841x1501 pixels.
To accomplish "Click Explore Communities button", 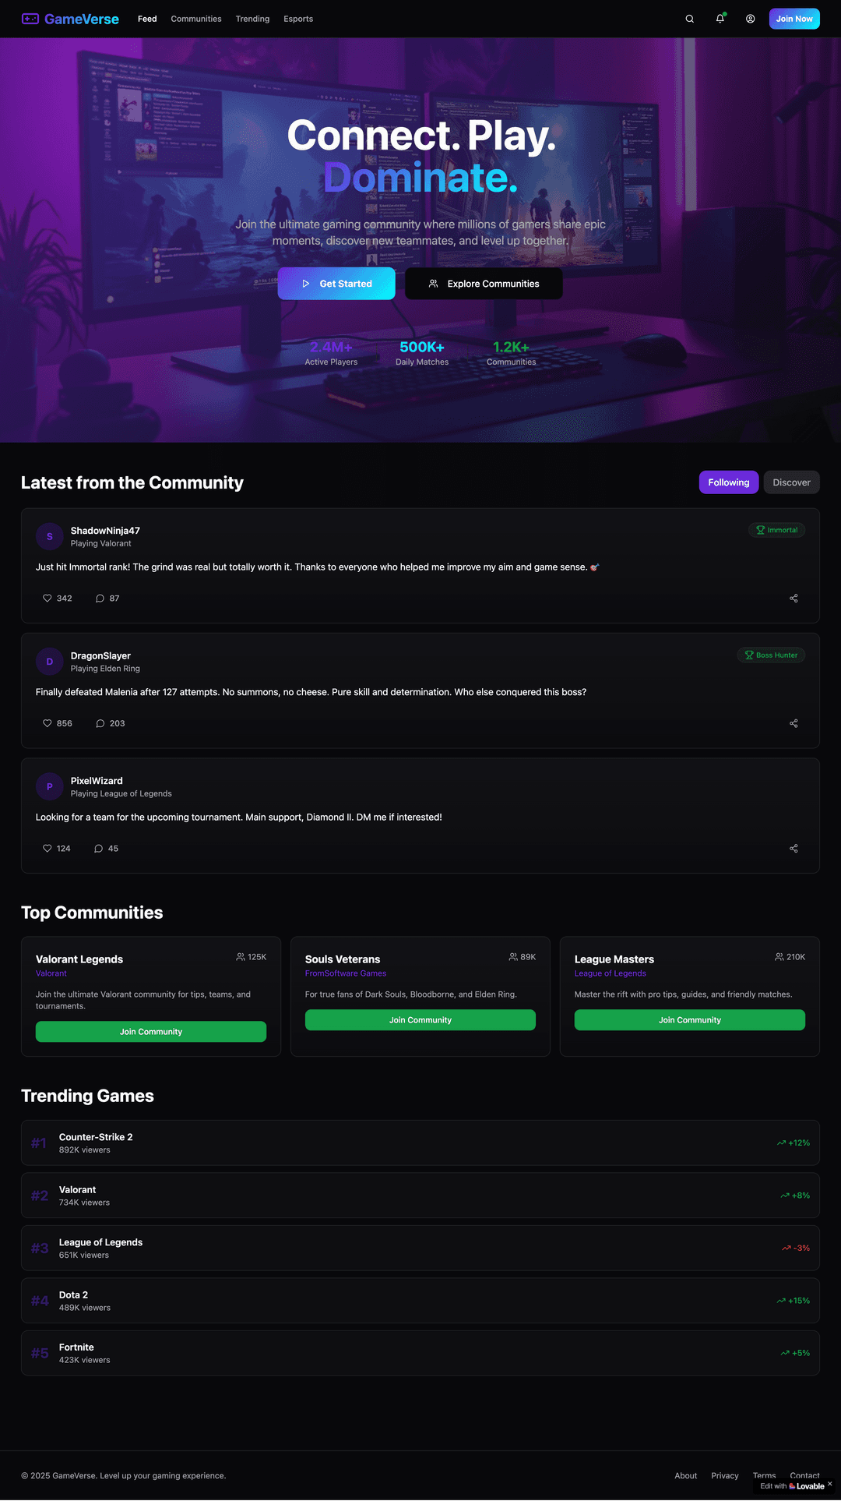I will pos(484,284).
